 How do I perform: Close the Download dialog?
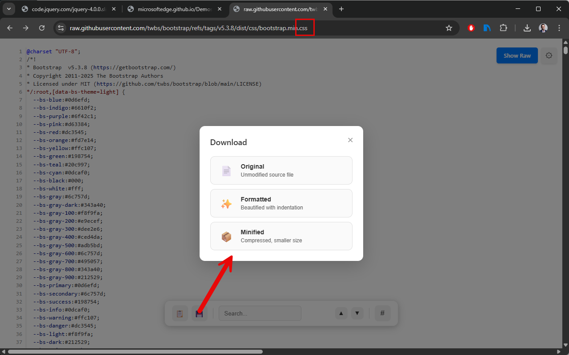click(x=350, y=140)
